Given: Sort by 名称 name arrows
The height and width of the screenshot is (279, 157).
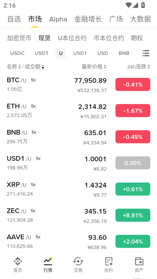Looking at the screenshot, I should 19,67.
